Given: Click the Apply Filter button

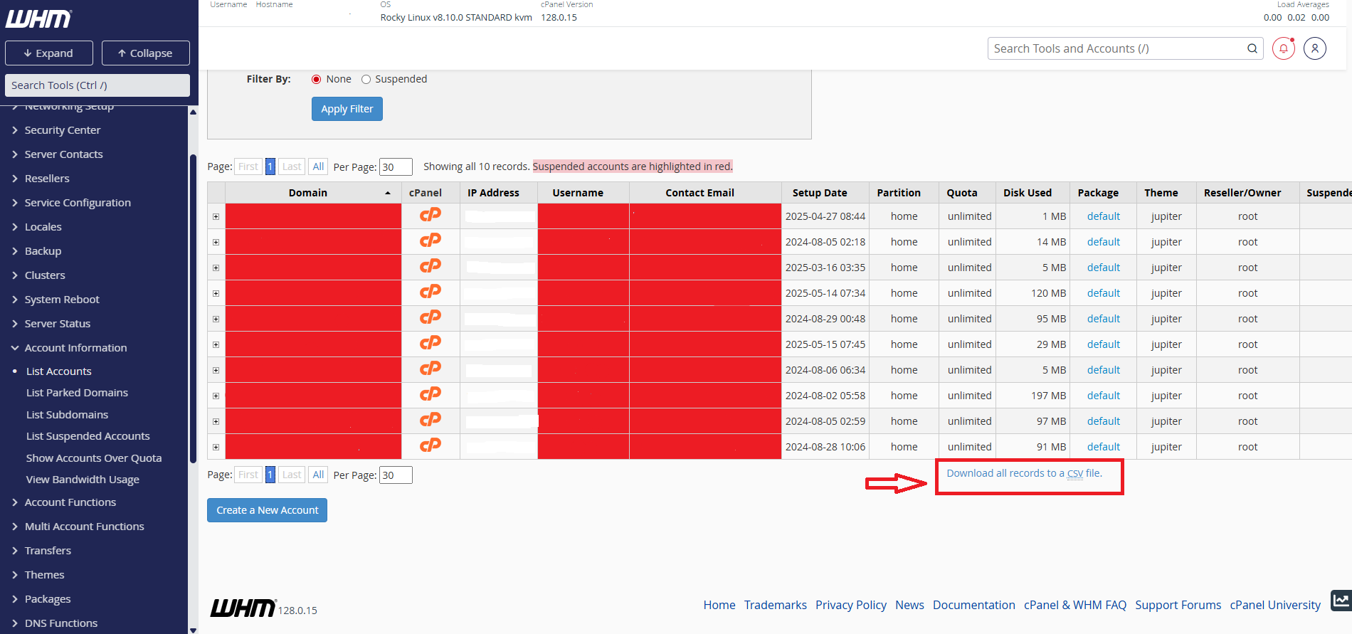Looking at the screenshot, I should point(347,109).
